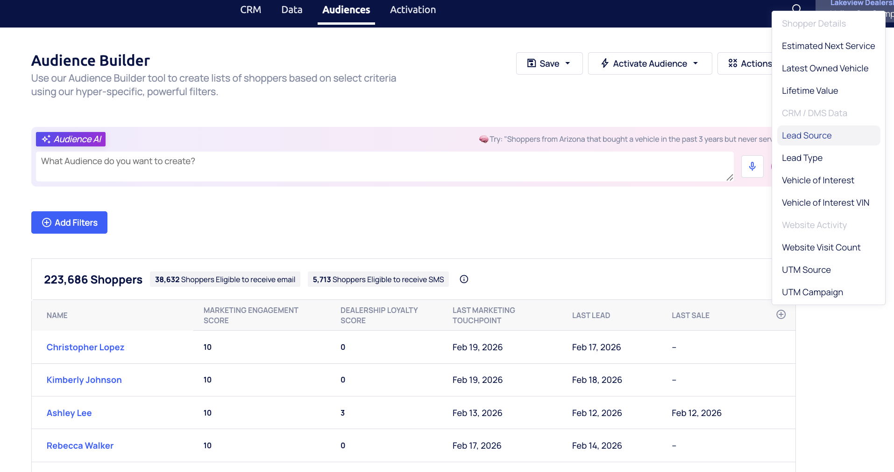
Task: Choose Vehicle of Interest VIN filter
Action: coord(825,202)
